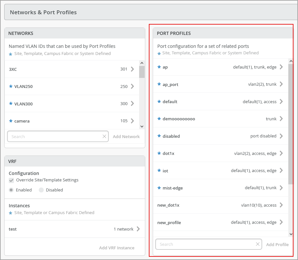Click chevron icon for camera network

click(132, 121)
